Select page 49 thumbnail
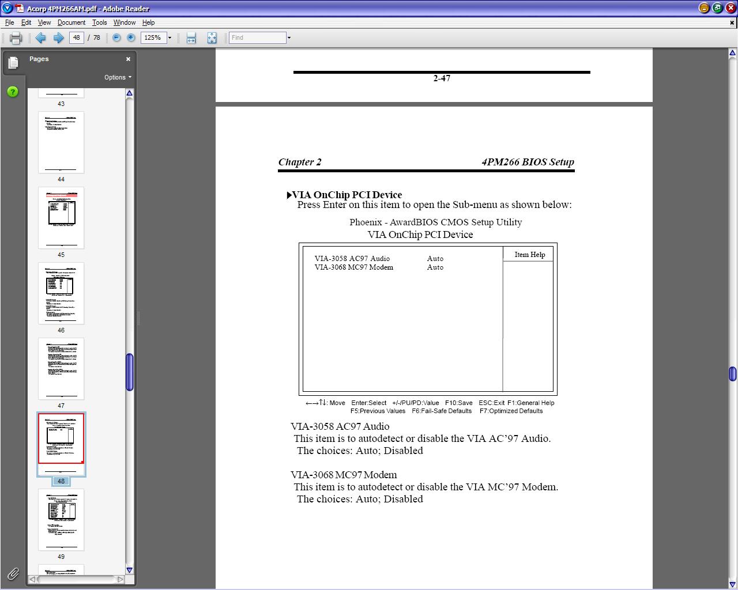The width and height of the screenshot is (738, 590). [x=61, y=520]
